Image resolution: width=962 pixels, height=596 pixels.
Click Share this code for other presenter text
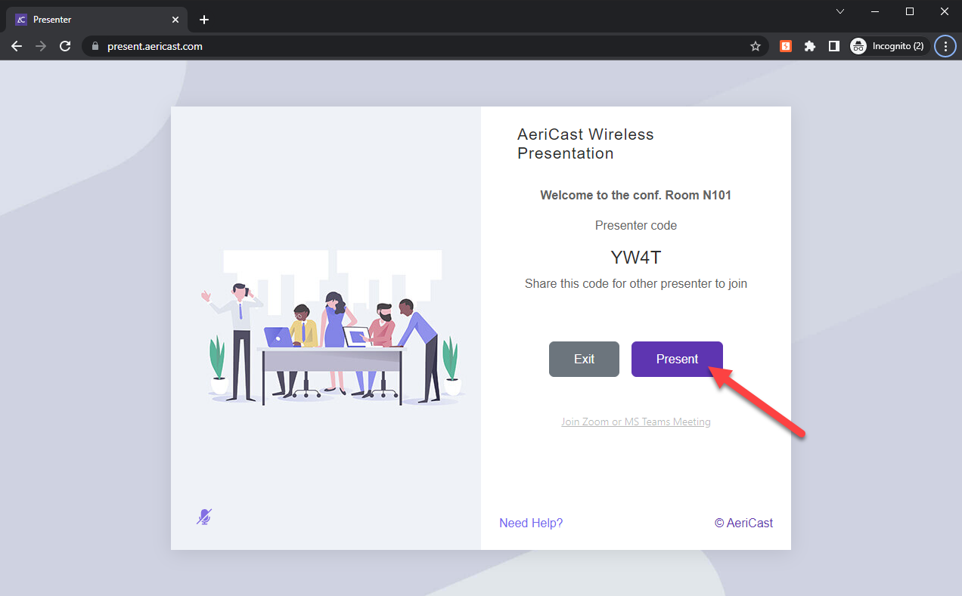(636, 284)
